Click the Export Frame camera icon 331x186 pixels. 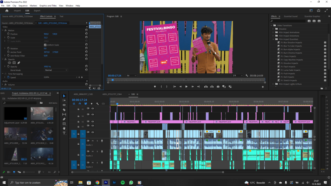point(218,87)
